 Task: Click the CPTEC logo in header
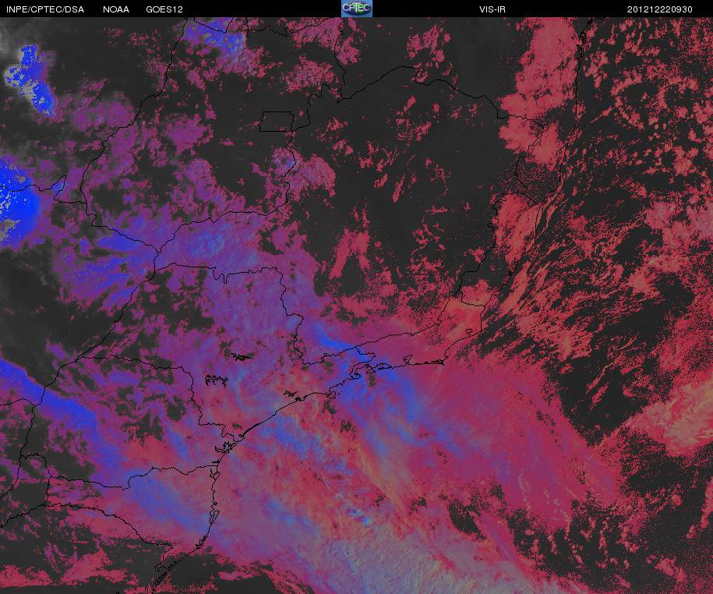357,9
